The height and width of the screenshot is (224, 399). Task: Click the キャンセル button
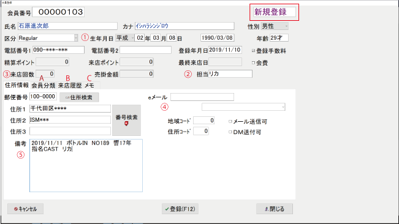pos(26,209)
